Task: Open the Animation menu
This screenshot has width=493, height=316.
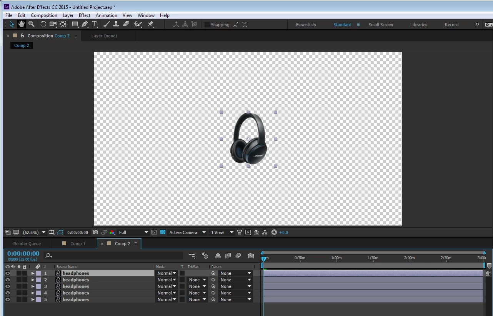Action: pos(107,15)
